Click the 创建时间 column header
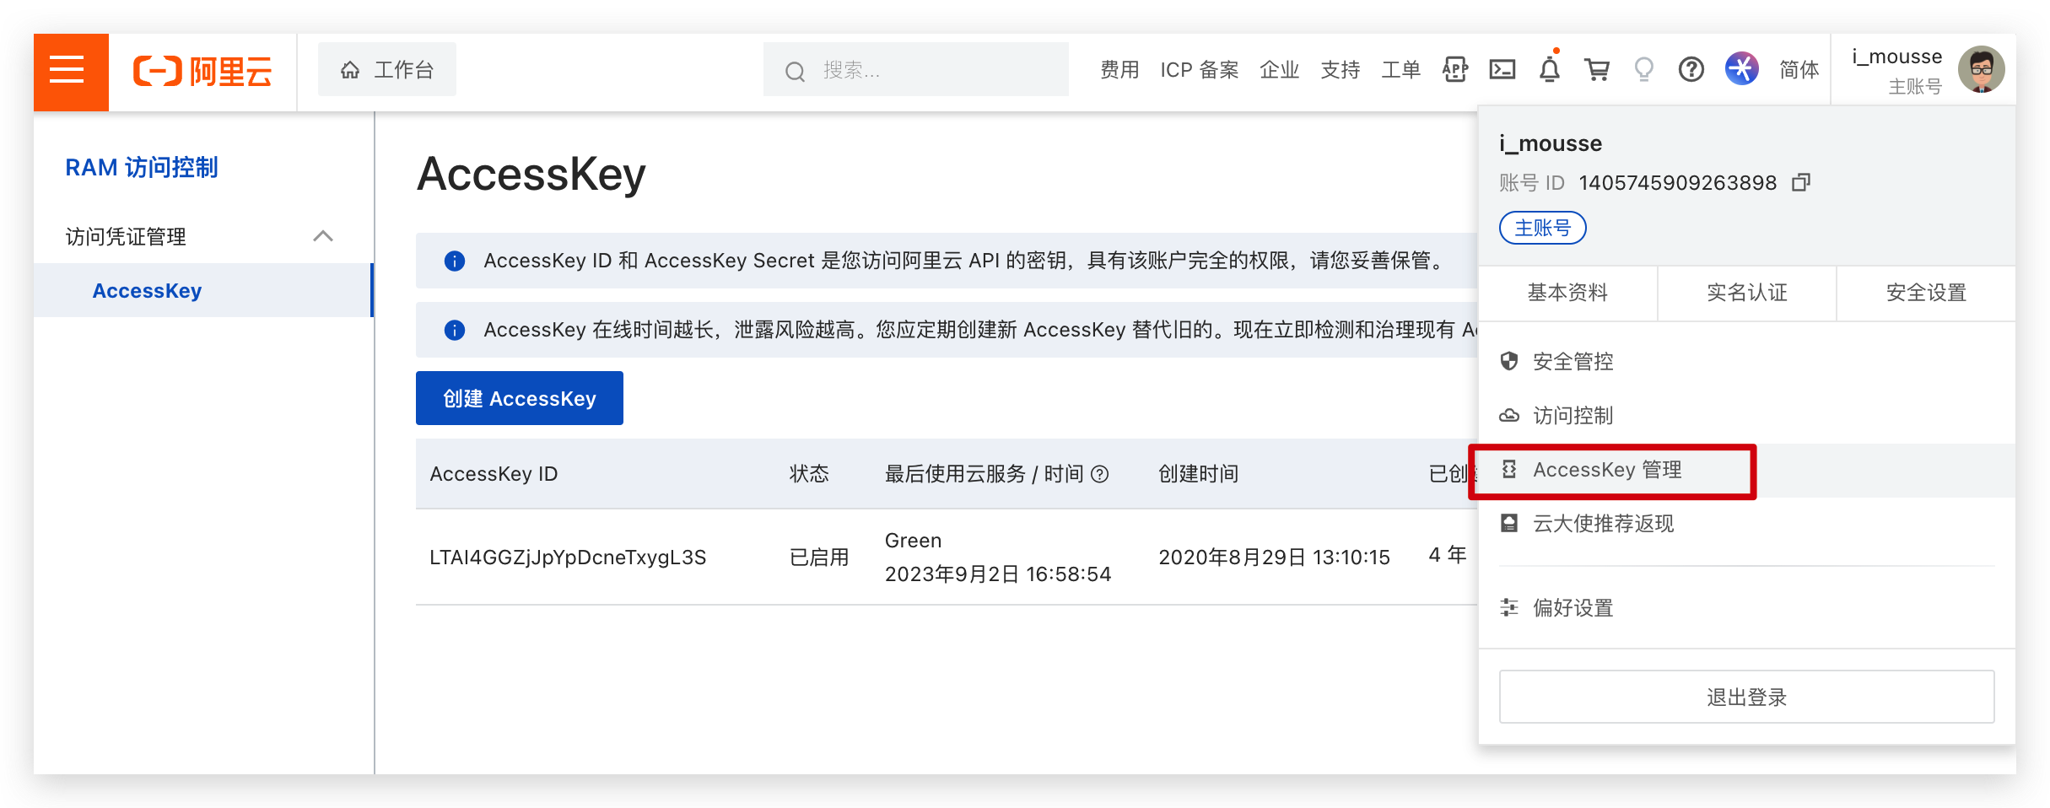2050x808 pixels. point(1198,474)
